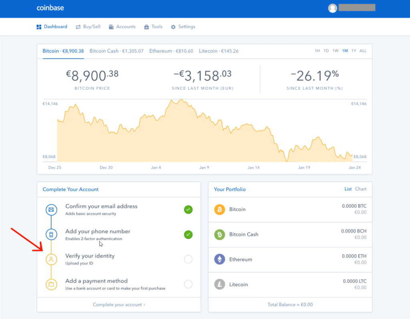Click the Total Balance ≈ €0.00 text

click(290, 305)
